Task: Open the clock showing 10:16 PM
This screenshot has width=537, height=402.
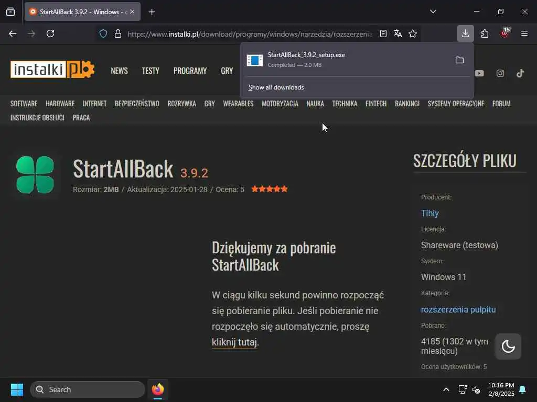Action: 501,389
